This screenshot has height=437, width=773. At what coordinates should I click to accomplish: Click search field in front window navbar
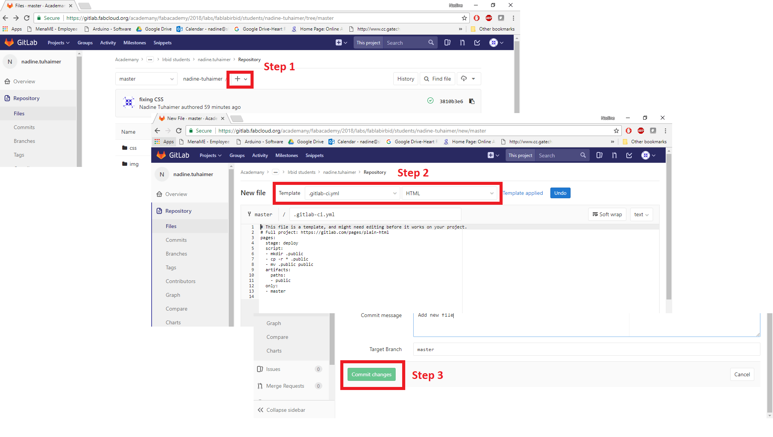pos(562,155)
